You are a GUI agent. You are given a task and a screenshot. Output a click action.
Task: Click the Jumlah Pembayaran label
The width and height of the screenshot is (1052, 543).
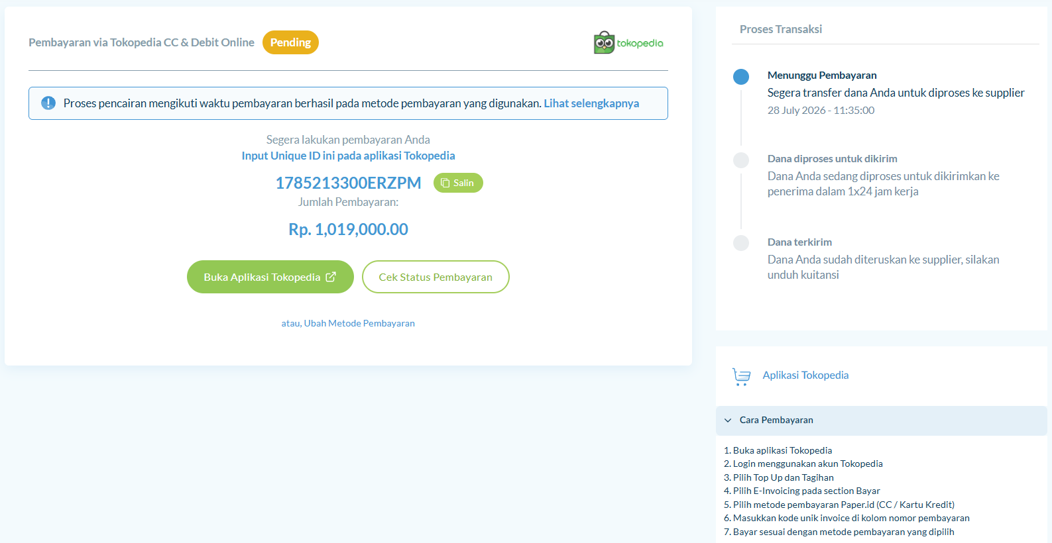pyautogui.click(x=348, y=202)
